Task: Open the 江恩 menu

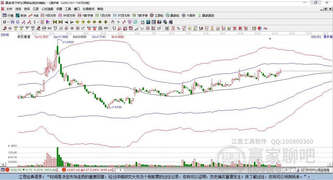Action: coord(36,9)
